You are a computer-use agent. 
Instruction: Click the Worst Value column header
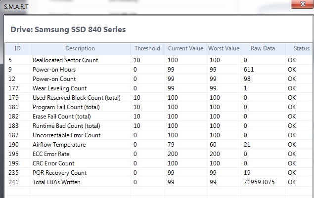(224, 48)
